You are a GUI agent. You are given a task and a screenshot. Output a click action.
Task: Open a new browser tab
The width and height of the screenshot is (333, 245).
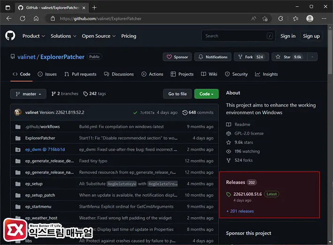[x=94, y=7]
